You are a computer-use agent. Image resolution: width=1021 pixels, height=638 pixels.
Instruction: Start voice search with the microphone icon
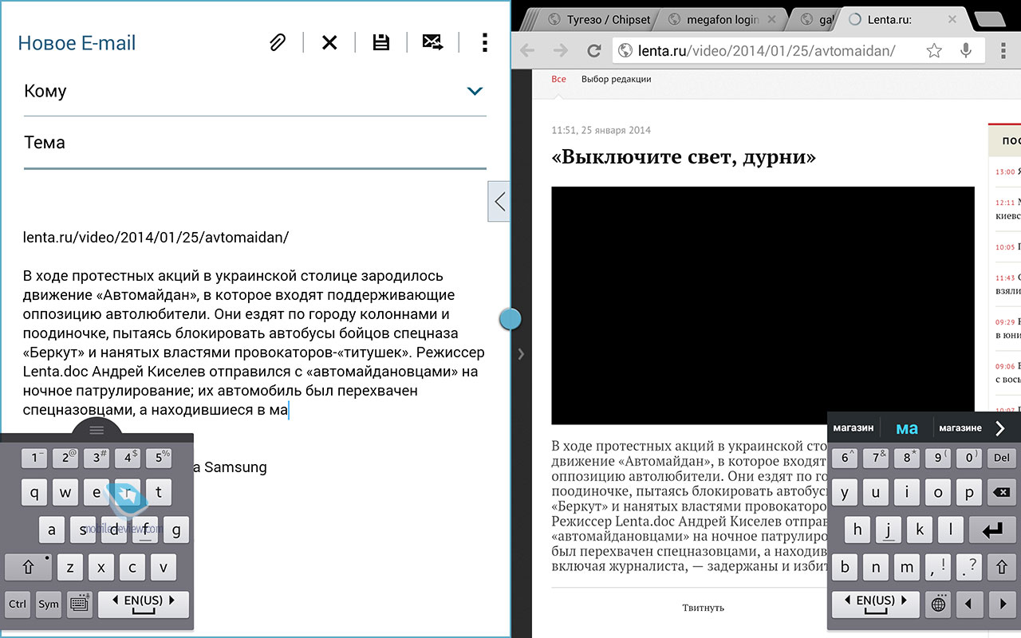pyautogui.click(x=966, y=51)
